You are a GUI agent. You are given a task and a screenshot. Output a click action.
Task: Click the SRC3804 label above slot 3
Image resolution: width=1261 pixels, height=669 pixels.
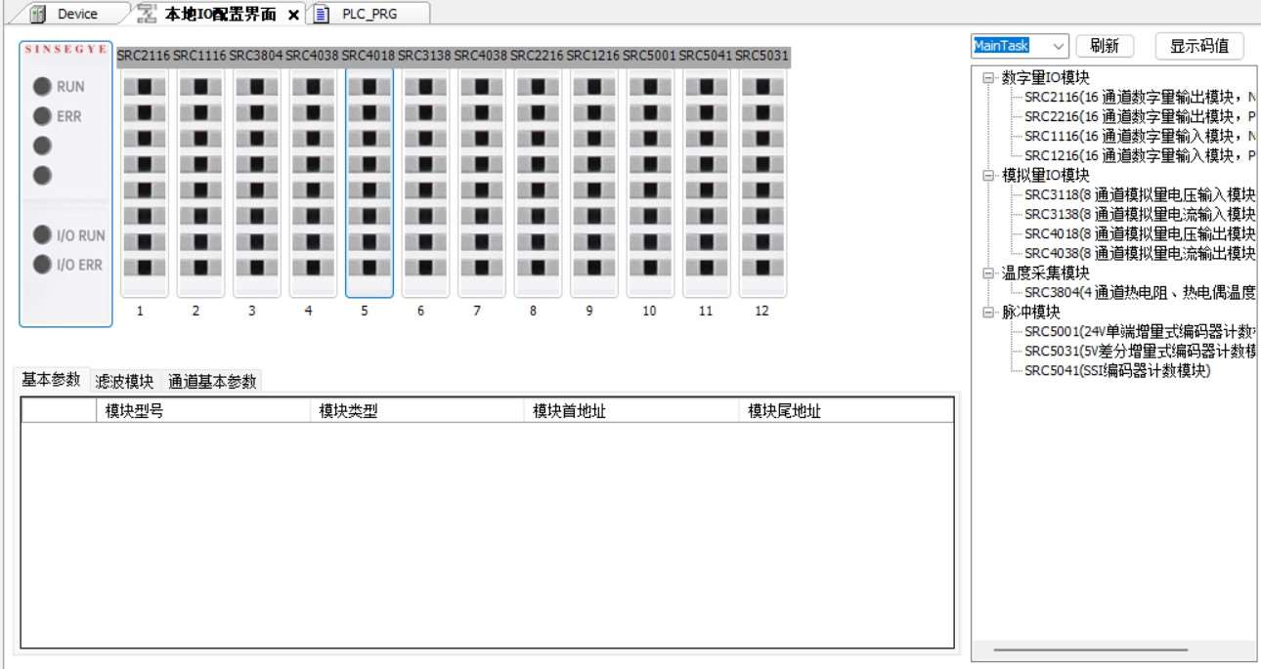click(256, 56)
